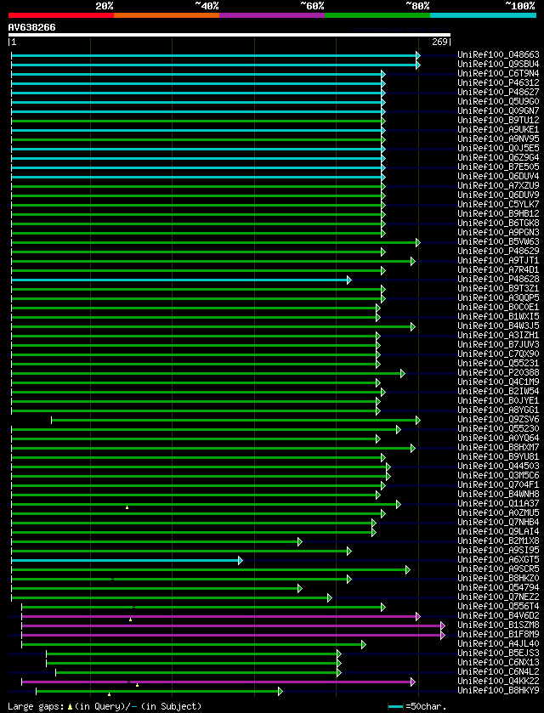Click the green ~80% identity legend segment
The height and width of the screenshot is (713, 544).
coord(377,15)
